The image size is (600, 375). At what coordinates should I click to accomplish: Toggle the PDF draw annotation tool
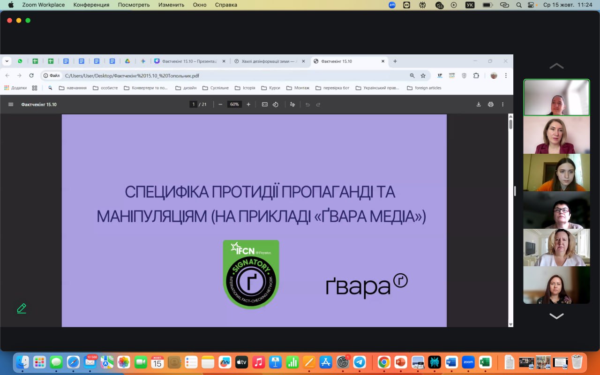click(x=292, y=105)
